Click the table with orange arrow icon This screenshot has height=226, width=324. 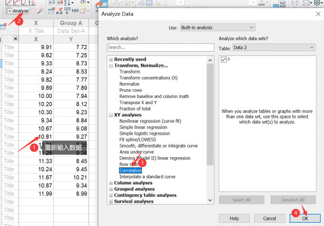[51, 11]
